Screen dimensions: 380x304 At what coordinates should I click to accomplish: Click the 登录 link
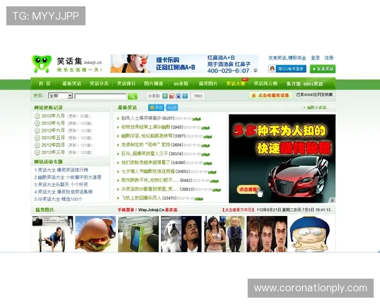click(x=315, y=58)
